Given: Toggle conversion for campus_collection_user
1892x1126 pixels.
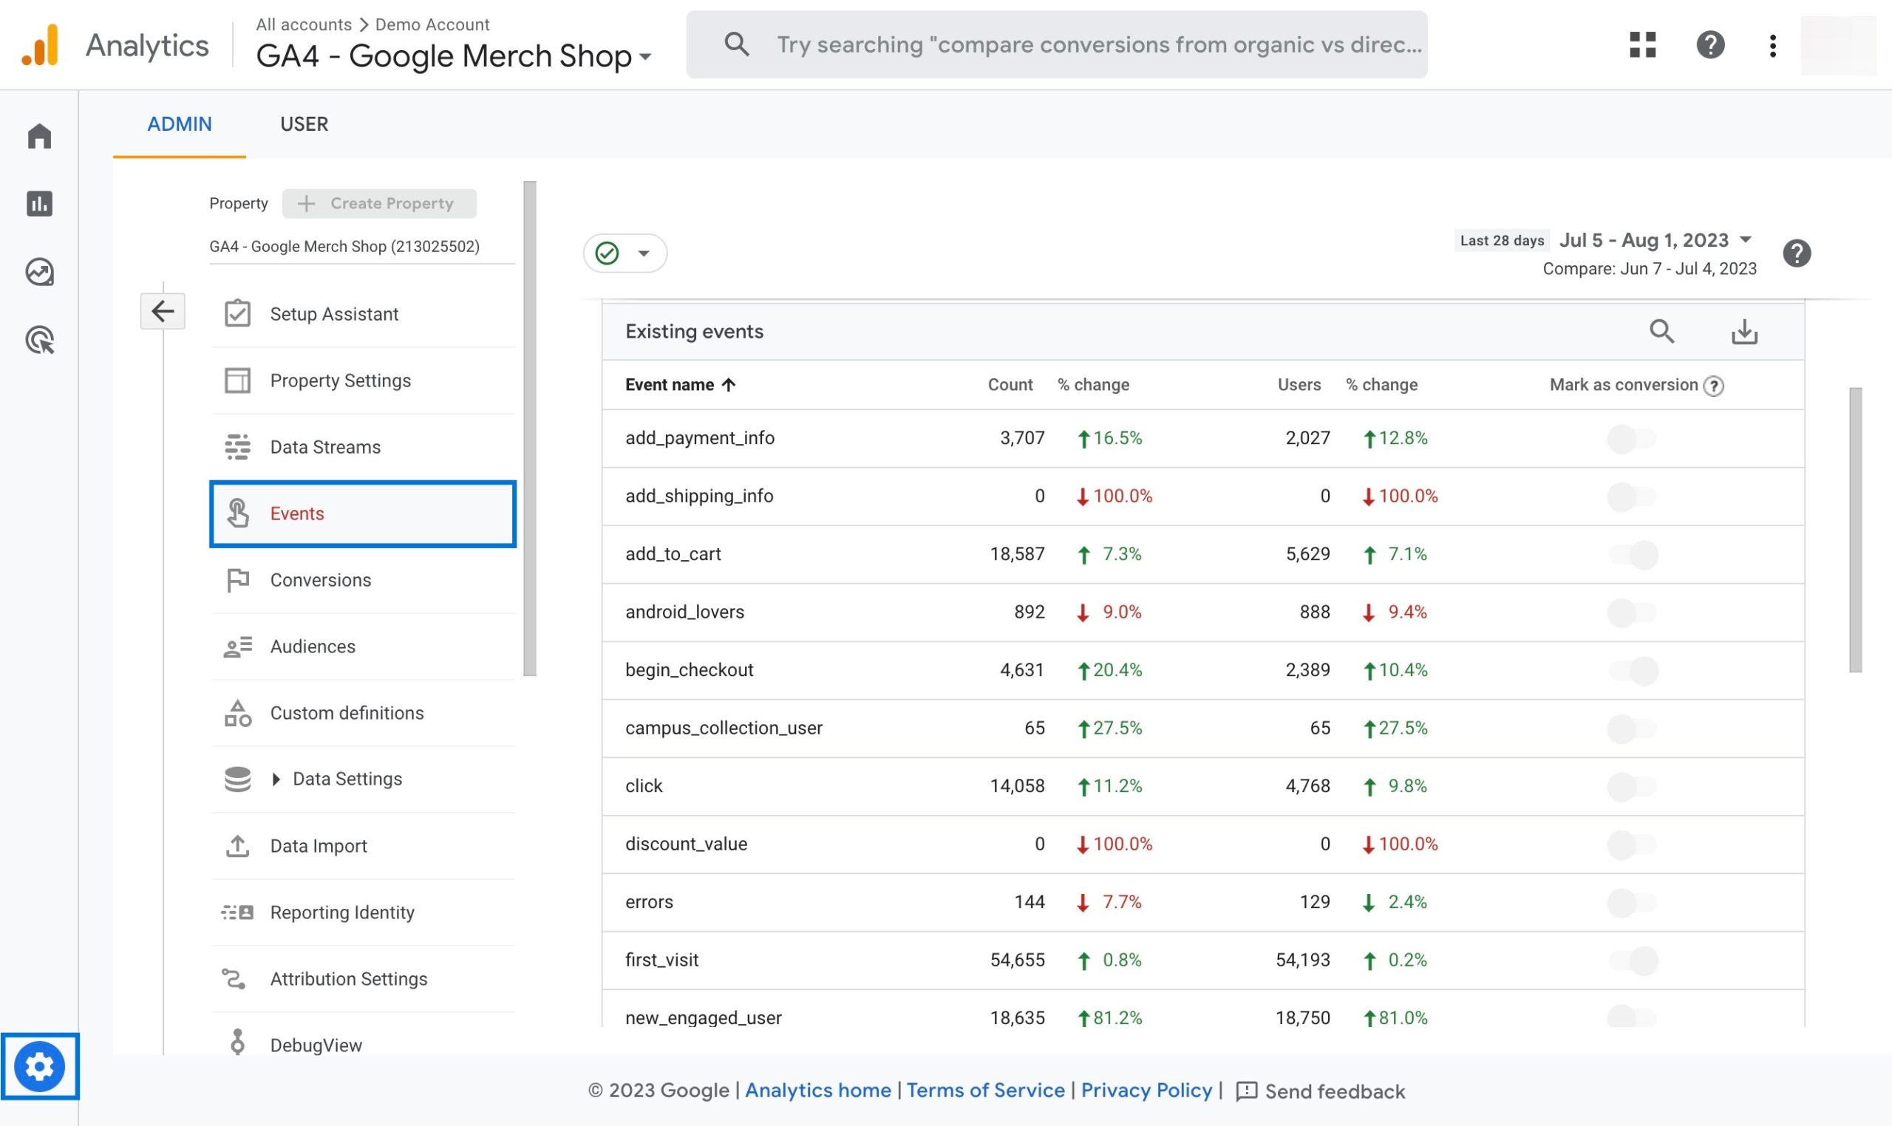Looking at the screenshot, I should click(x=1632, y=729).
